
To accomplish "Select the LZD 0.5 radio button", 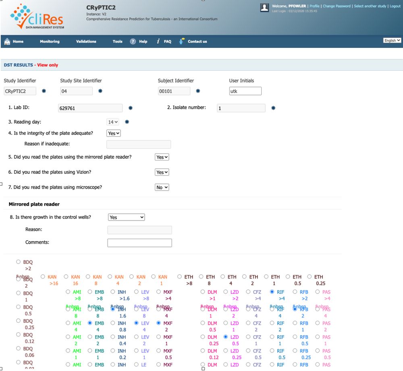I will 226,337.
